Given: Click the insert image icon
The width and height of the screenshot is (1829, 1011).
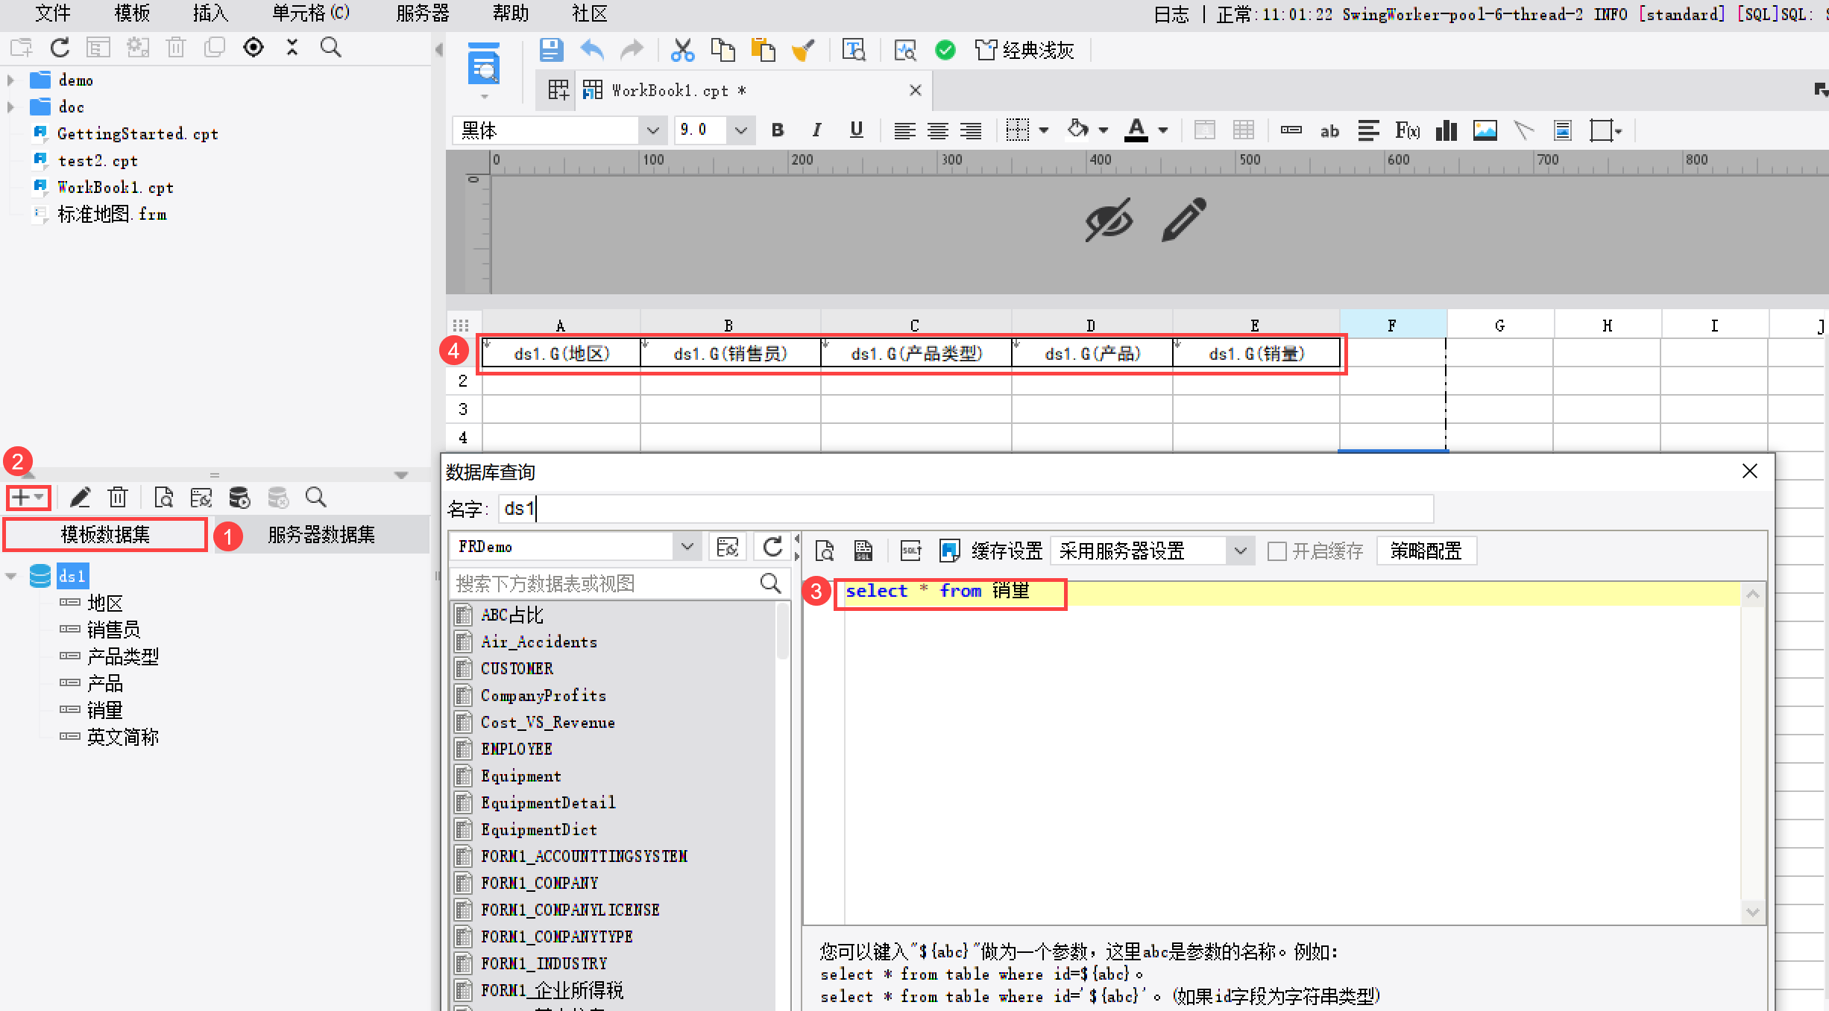Looking at the screenshot, I should (1485, 130).
